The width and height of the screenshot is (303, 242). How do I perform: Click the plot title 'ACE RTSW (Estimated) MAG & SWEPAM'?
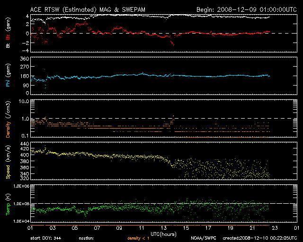pyautogui.click(x=88, y=9)
